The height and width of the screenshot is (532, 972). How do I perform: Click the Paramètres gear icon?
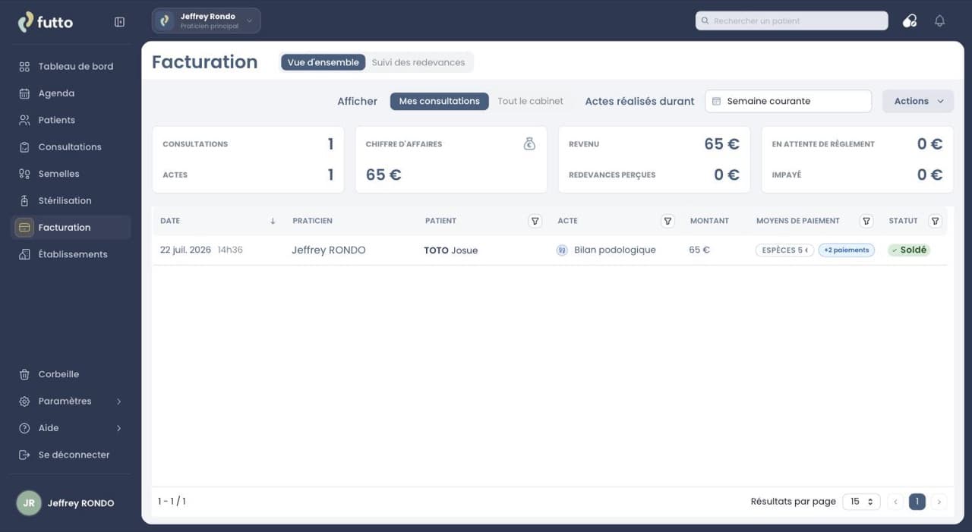24,401
